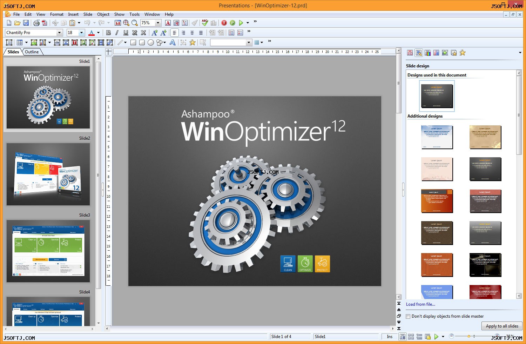Open Slide transition icon in sidebar
The width and height of the screenshot is (526, 344).
point(445,53)
